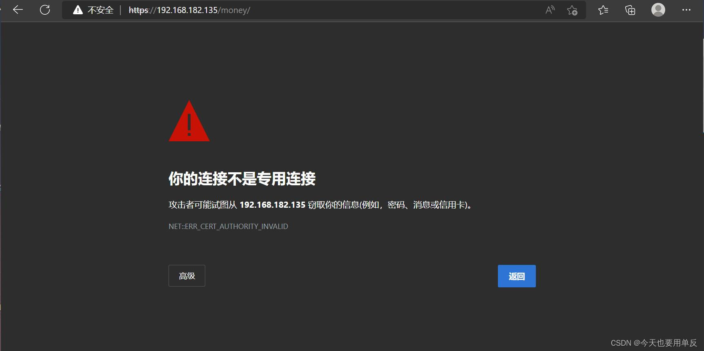Go back using the browser back arrow
The width and height of the screenshot is (704, 351).
click(18, 10)
